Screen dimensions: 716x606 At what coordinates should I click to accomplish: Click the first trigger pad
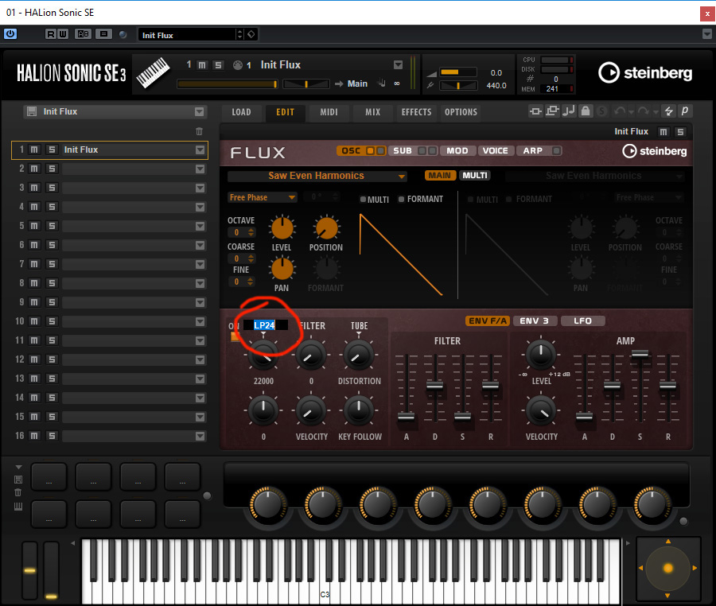click(49, 477)
